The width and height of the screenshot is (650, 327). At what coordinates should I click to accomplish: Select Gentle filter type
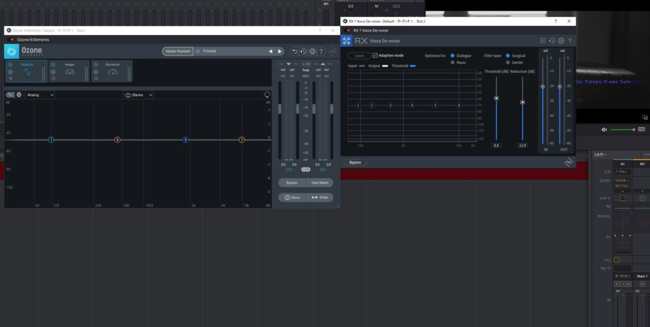[508, 63]
